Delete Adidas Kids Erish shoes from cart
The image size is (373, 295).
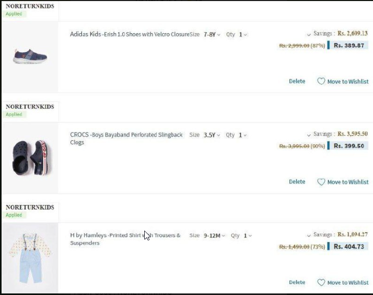point(297,81)
